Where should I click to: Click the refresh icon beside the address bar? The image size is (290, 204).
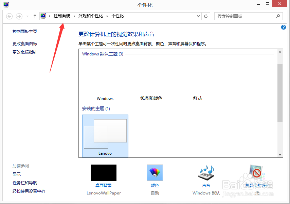[206, 16]
